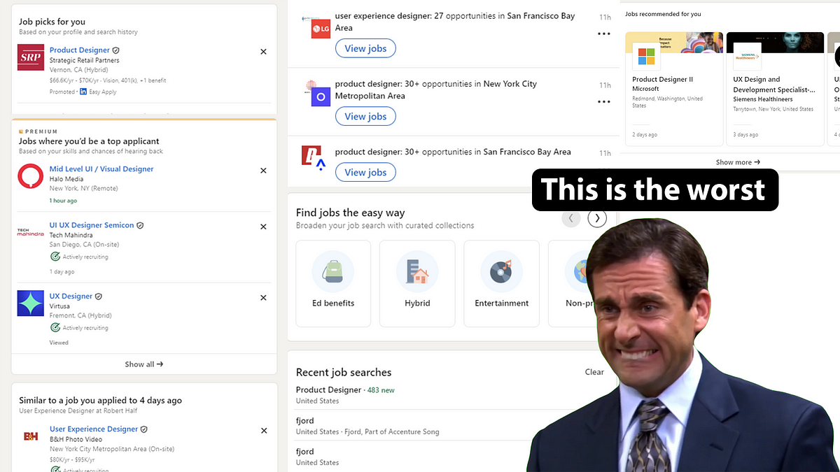Click the LG company logo
The width and height of the screenshot is (840, 472).
pyautogui.click(x=321, y=29)
